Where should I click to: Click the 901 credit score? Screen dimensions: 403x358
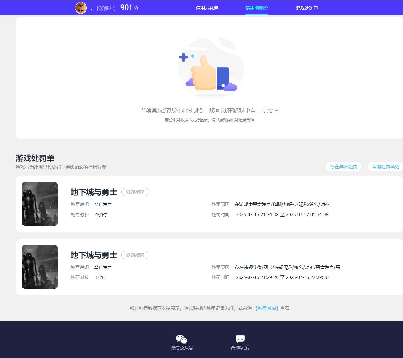(126, 8)
